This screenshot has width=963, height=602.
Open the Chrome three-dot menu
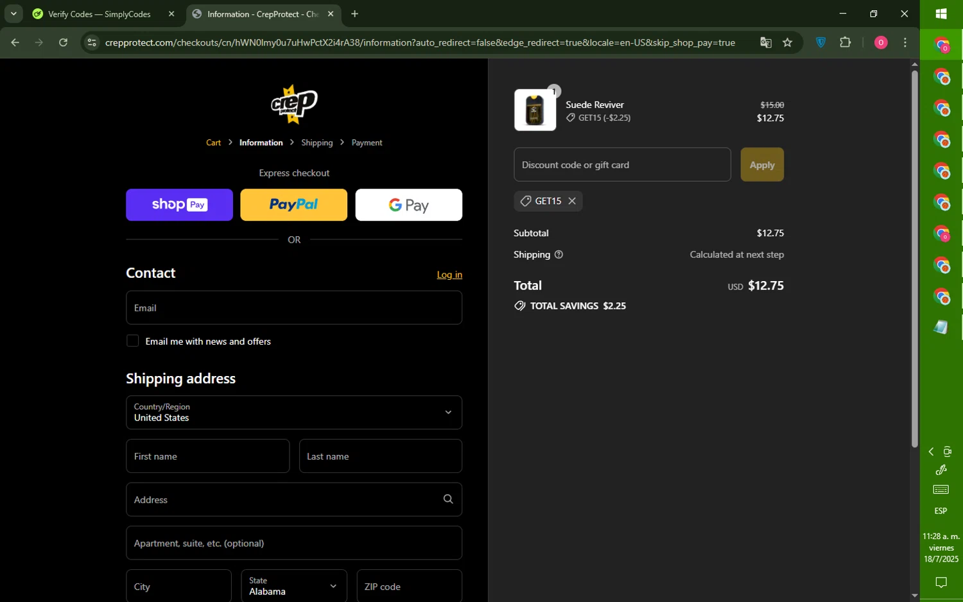[905, 42]
